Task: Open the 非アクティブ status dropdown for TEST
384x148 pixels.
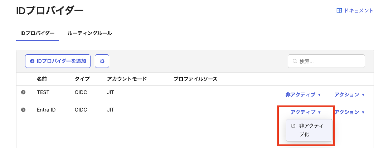Action: point(303,95)
